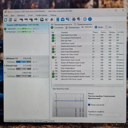
Task: Click the green 85% health bar
Action: 24,29
